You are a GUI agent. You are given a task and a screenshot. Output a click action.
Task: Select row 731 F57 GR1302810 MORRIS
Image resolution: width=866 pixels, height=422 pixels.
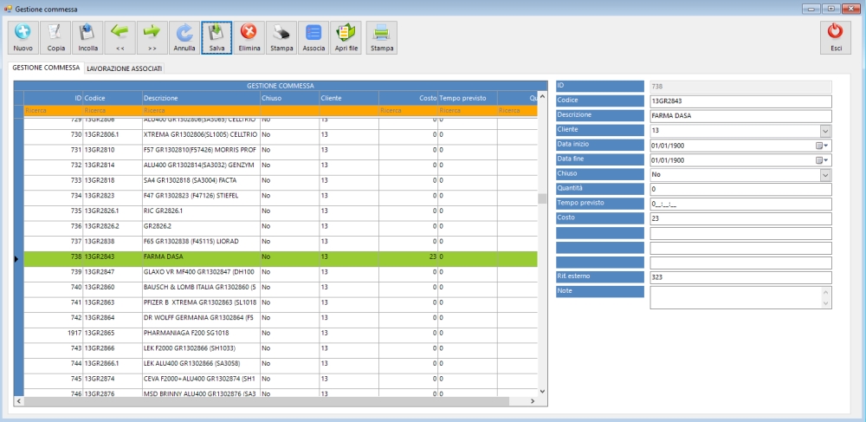coord(281,150)
